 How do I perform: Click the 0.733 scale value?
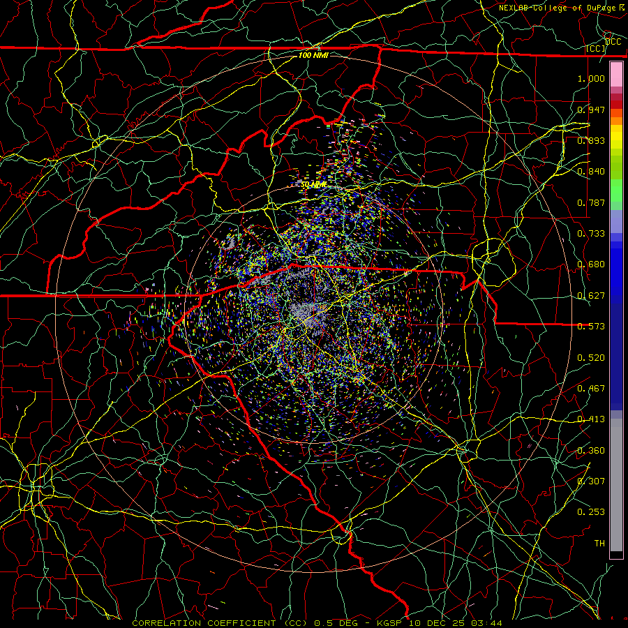pyautogui.click(x=591, y=233)
